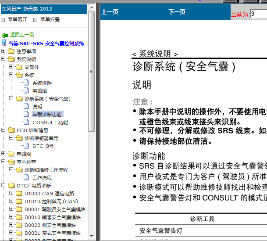Click the B0020 侧安全气囊模块 folder icon

[19, 225]
